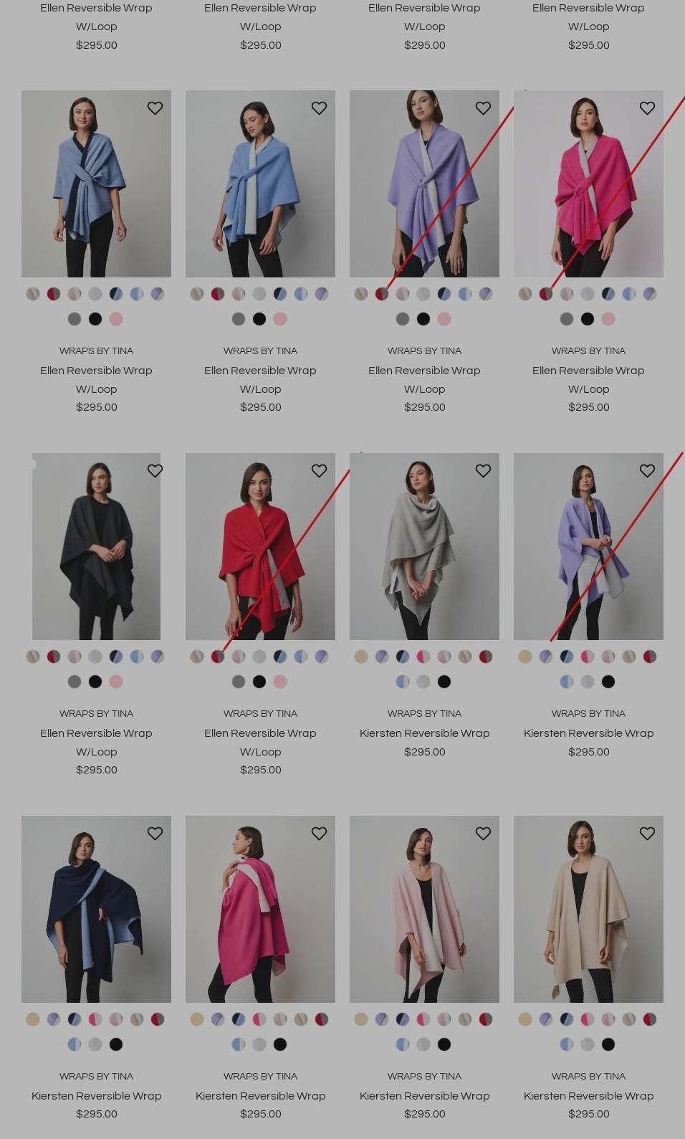Viewport: 685px width, 1139px height.
Task: Wishlist the purple Kiersten wrap
Action: coord(647,471)
